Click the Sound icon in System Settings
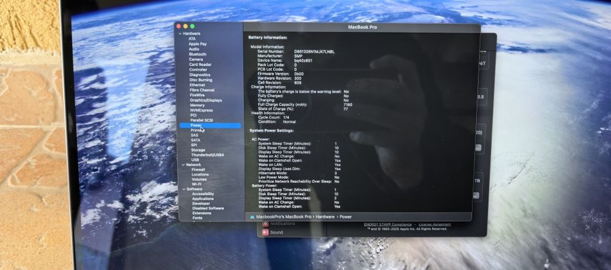Image resolution: width=611 pixels, height=270 pixels. (x=265, y=232)
